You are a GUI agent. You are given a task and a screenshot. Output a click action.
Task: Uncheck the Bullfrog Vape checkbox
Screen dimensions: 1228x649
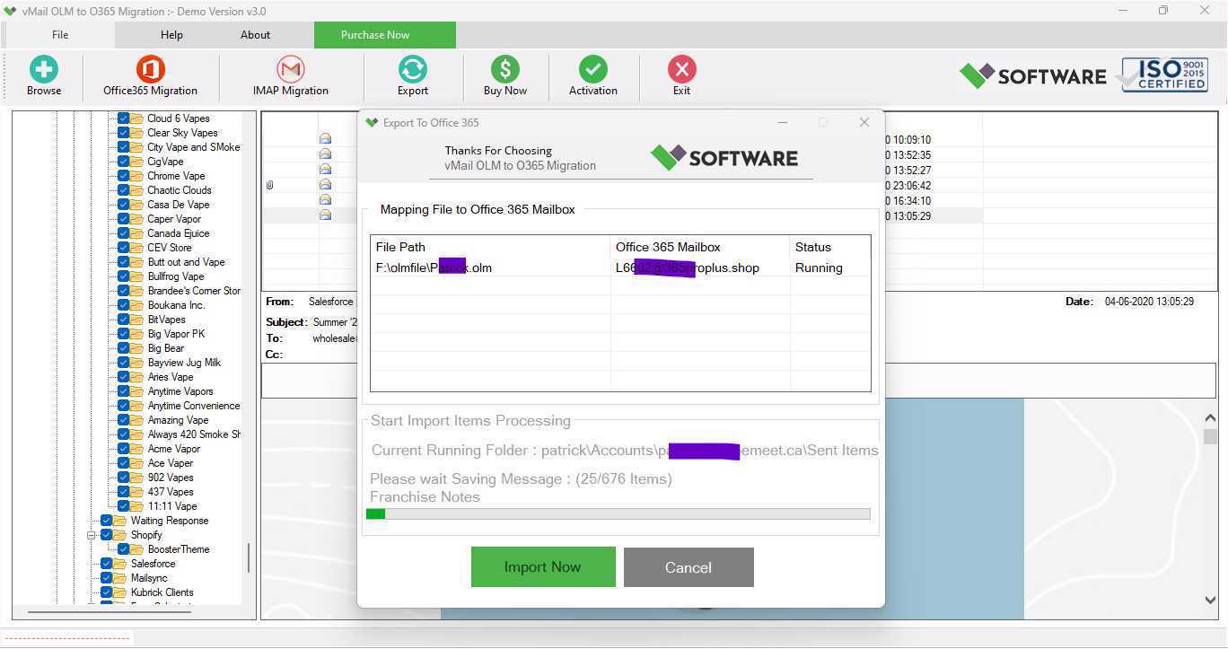tap(124, 276)
